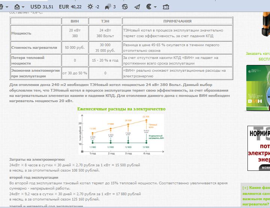Open the Pac-Man games icon

click(x=149, y=7)
